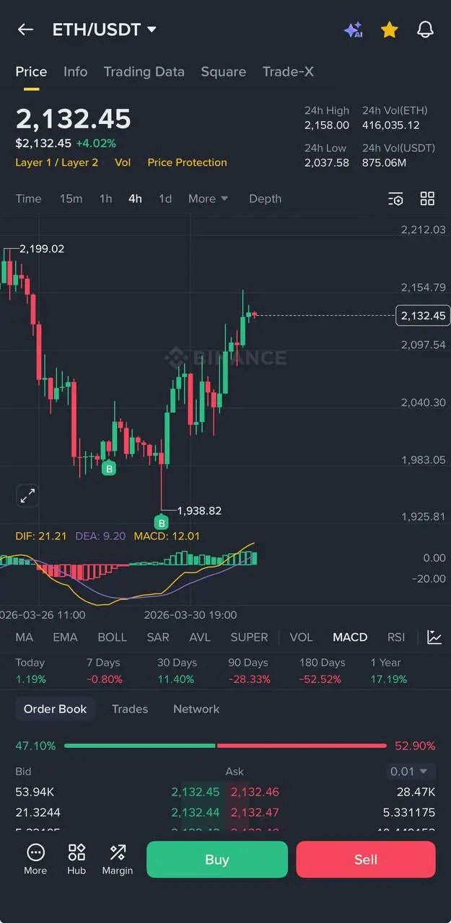The width and height of the screenshot is (451, 923).
Task: Switch to the Trading Data tab
Action: pos(144,71)
